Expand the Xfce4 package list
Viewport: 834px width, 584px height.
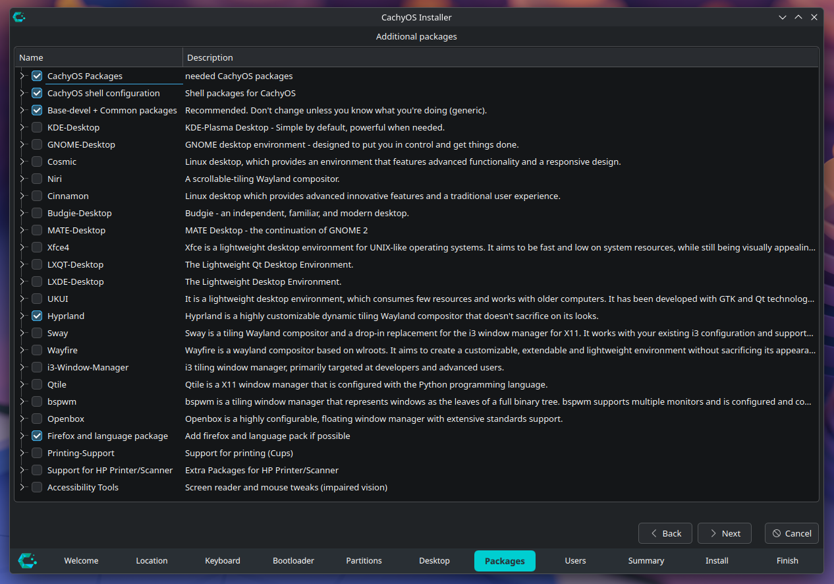pos(22,247)
